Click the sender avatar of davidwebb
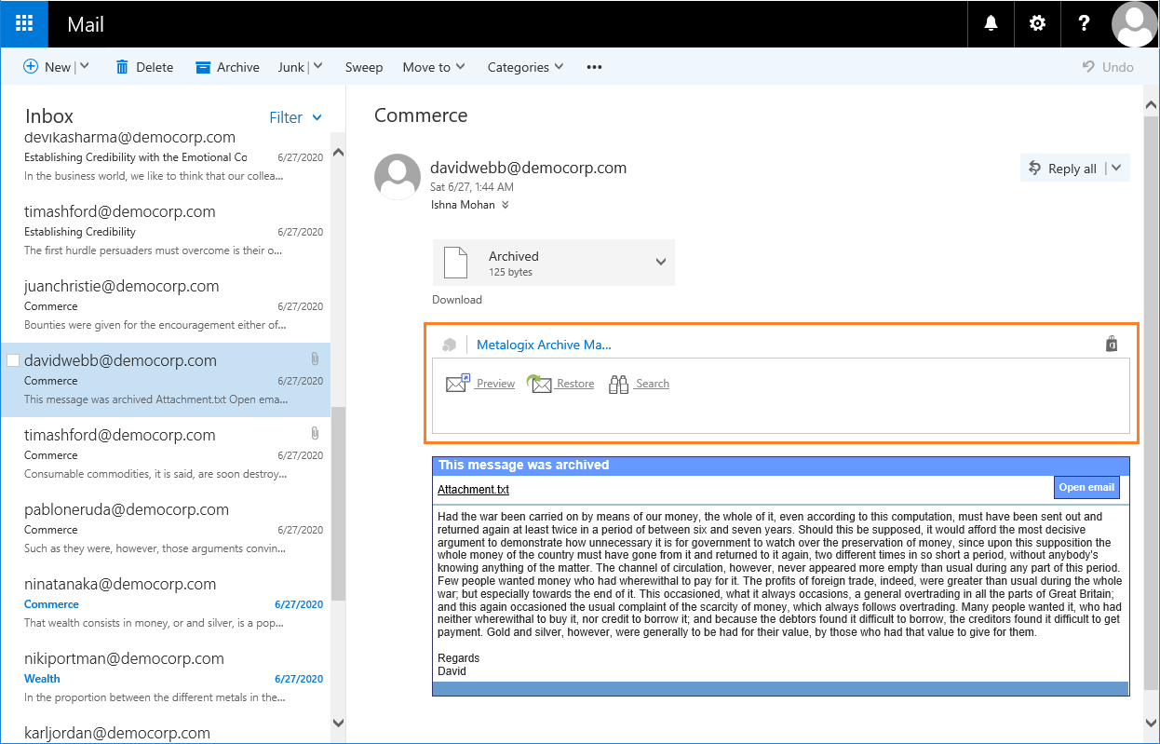The width and height of the screenshot is (1160, 744). tap(397, 177)
